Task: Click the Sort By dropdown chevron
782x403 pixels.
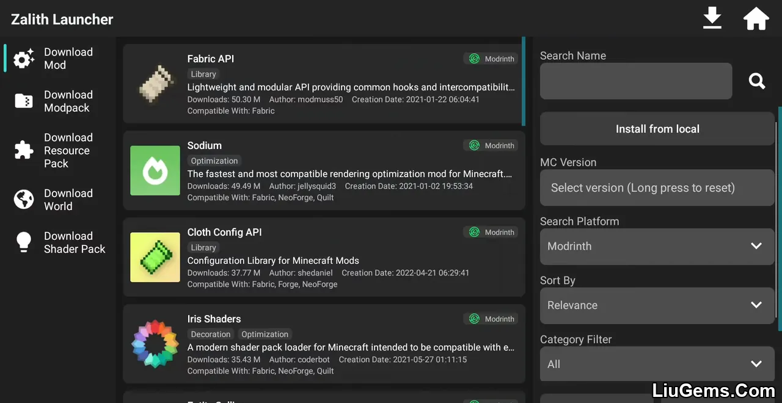Action: tap(756, 305)
